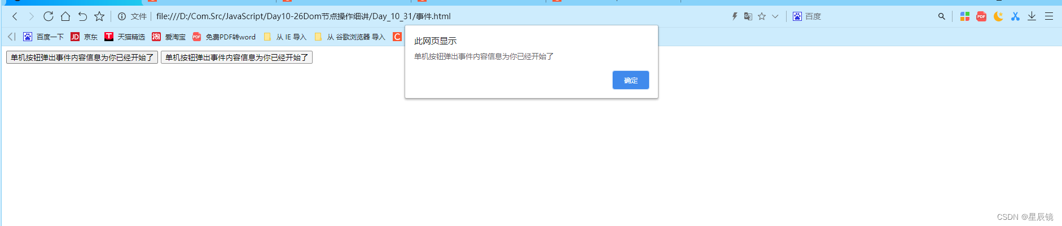The height and width of the screenshot is (226, 1062).
Task: Open the downloads arrow icon
Action: (1032, 16)
